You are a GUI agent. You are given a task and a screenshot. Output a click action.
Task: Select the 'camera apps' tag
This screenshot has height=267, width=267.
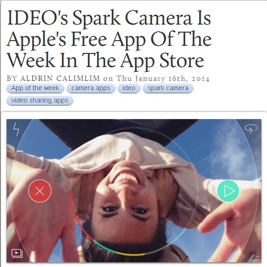91,88
